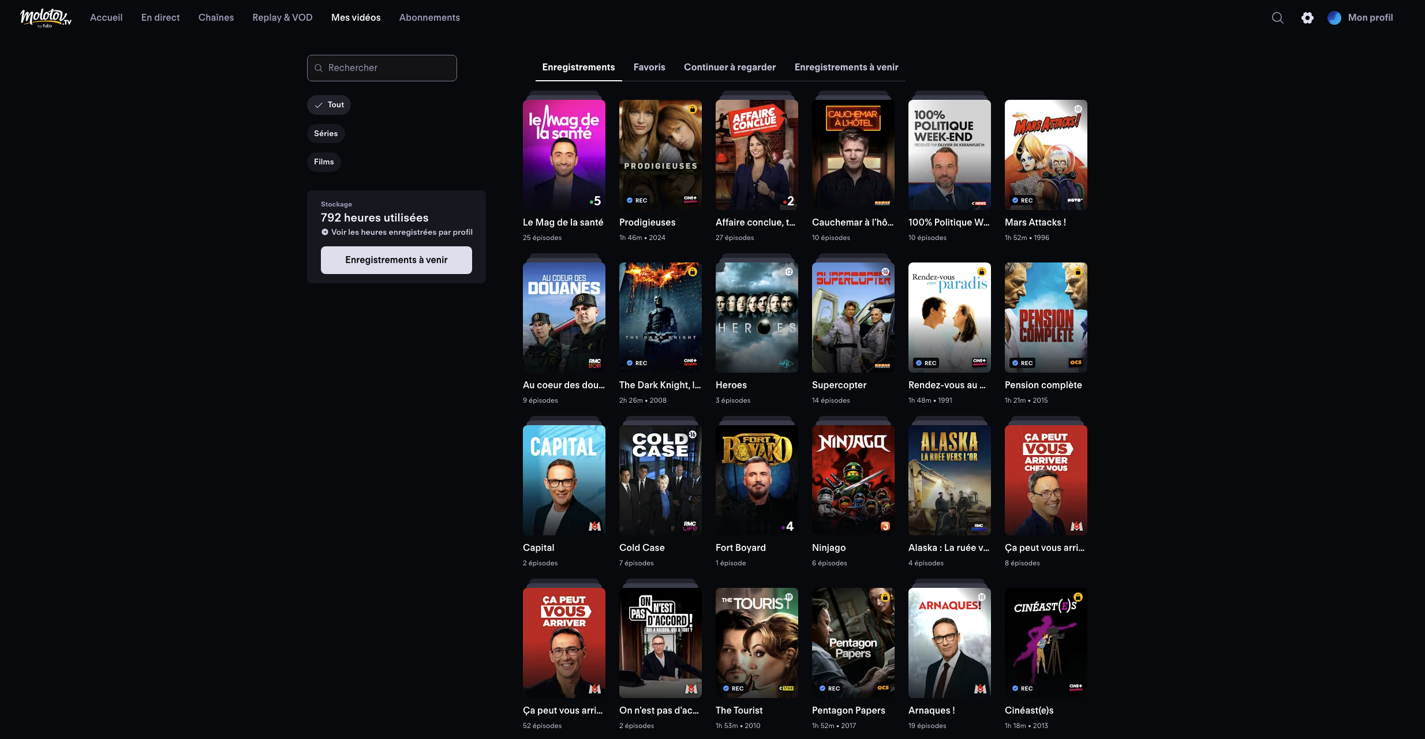Open Mon profil text link
Image resolution: width=1425 pixels, height=739 pixels.
[x=1370, y=18]
